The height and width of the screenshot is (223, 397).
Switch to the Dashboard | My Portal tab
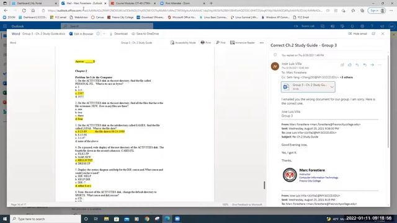pyautogui.click(x=34, y=3)
